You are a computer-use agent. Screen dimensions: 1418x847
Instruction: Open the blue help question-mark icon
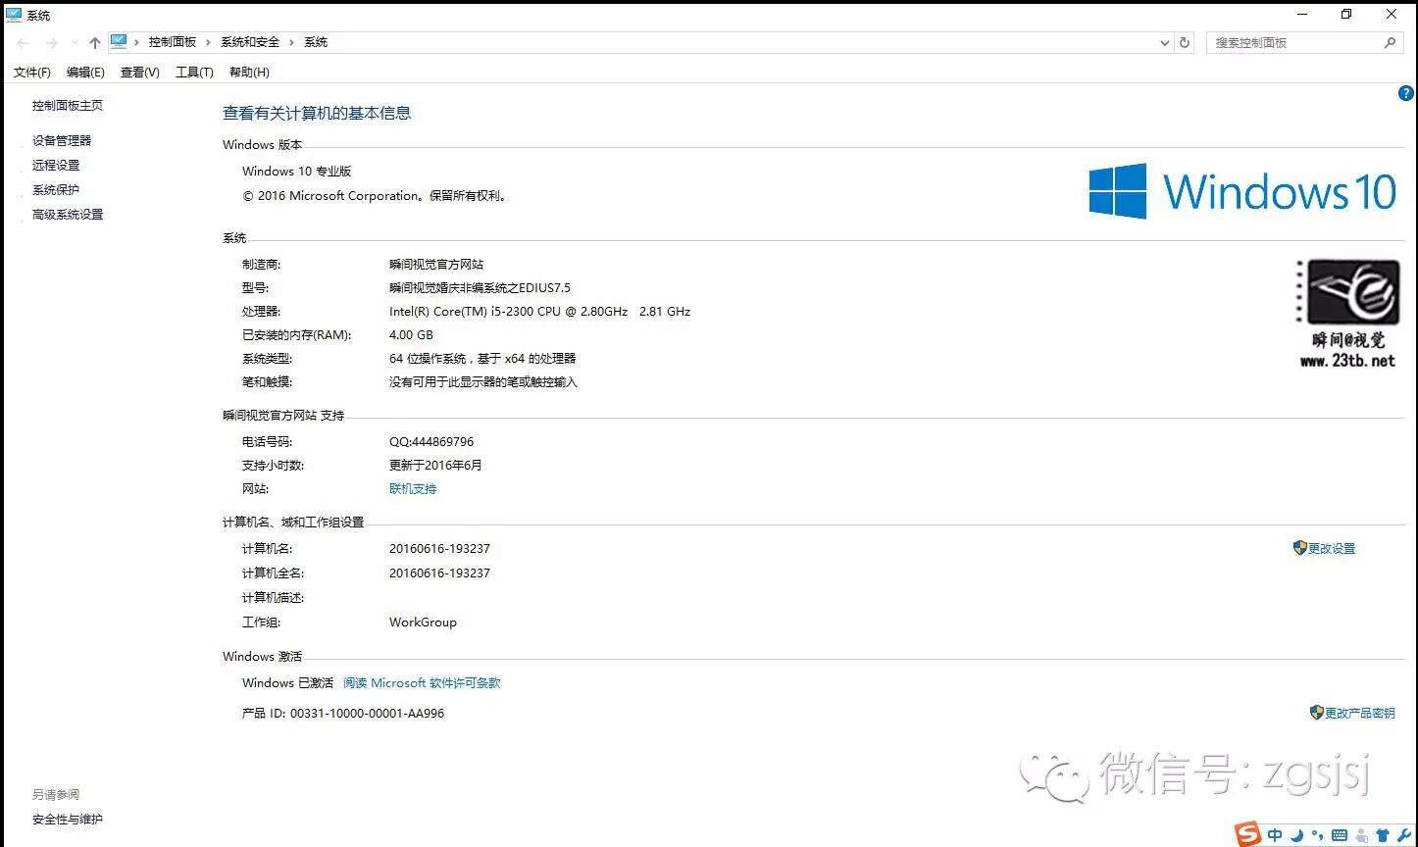(1405, 94)
